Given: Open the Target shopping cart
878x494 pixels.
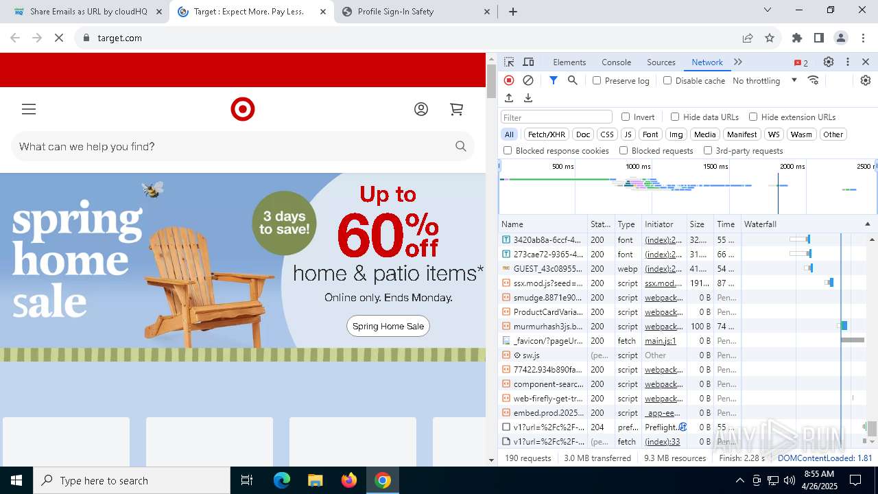Looking at the screenshot, I should pos(456,109).
